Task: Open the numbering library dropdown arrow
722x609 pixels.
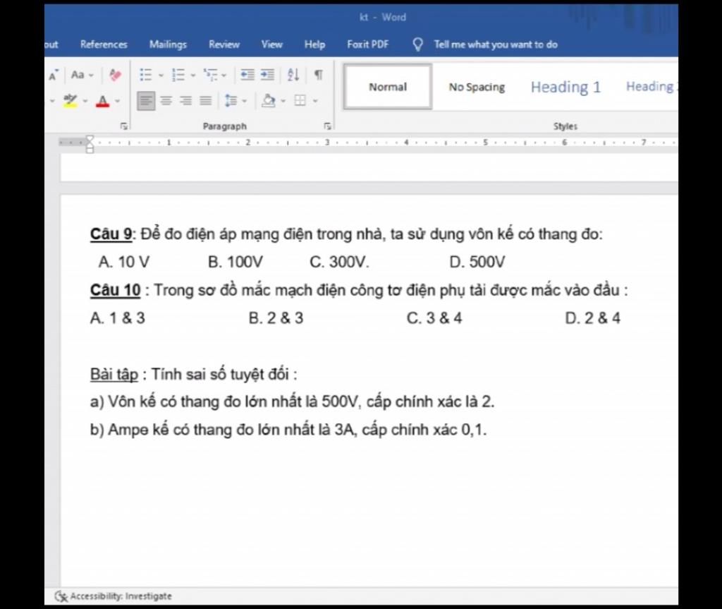Action: coord(193,75)
